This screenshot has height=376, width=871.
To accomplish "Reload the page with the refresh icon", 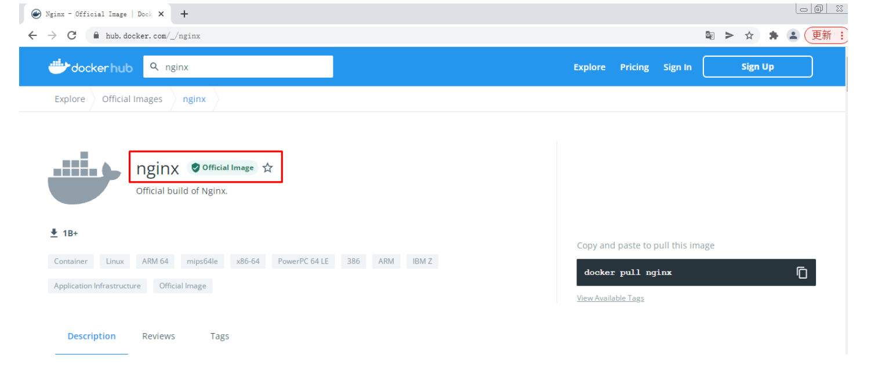I will [x=72, y=35].
